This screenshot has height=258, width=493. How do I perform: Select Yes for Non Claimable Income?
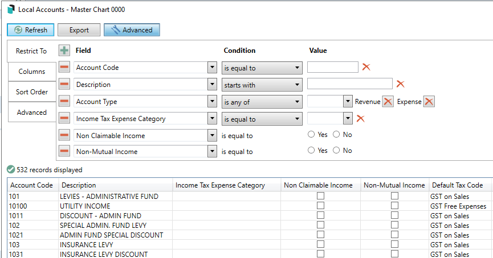(x=311, y=135)
